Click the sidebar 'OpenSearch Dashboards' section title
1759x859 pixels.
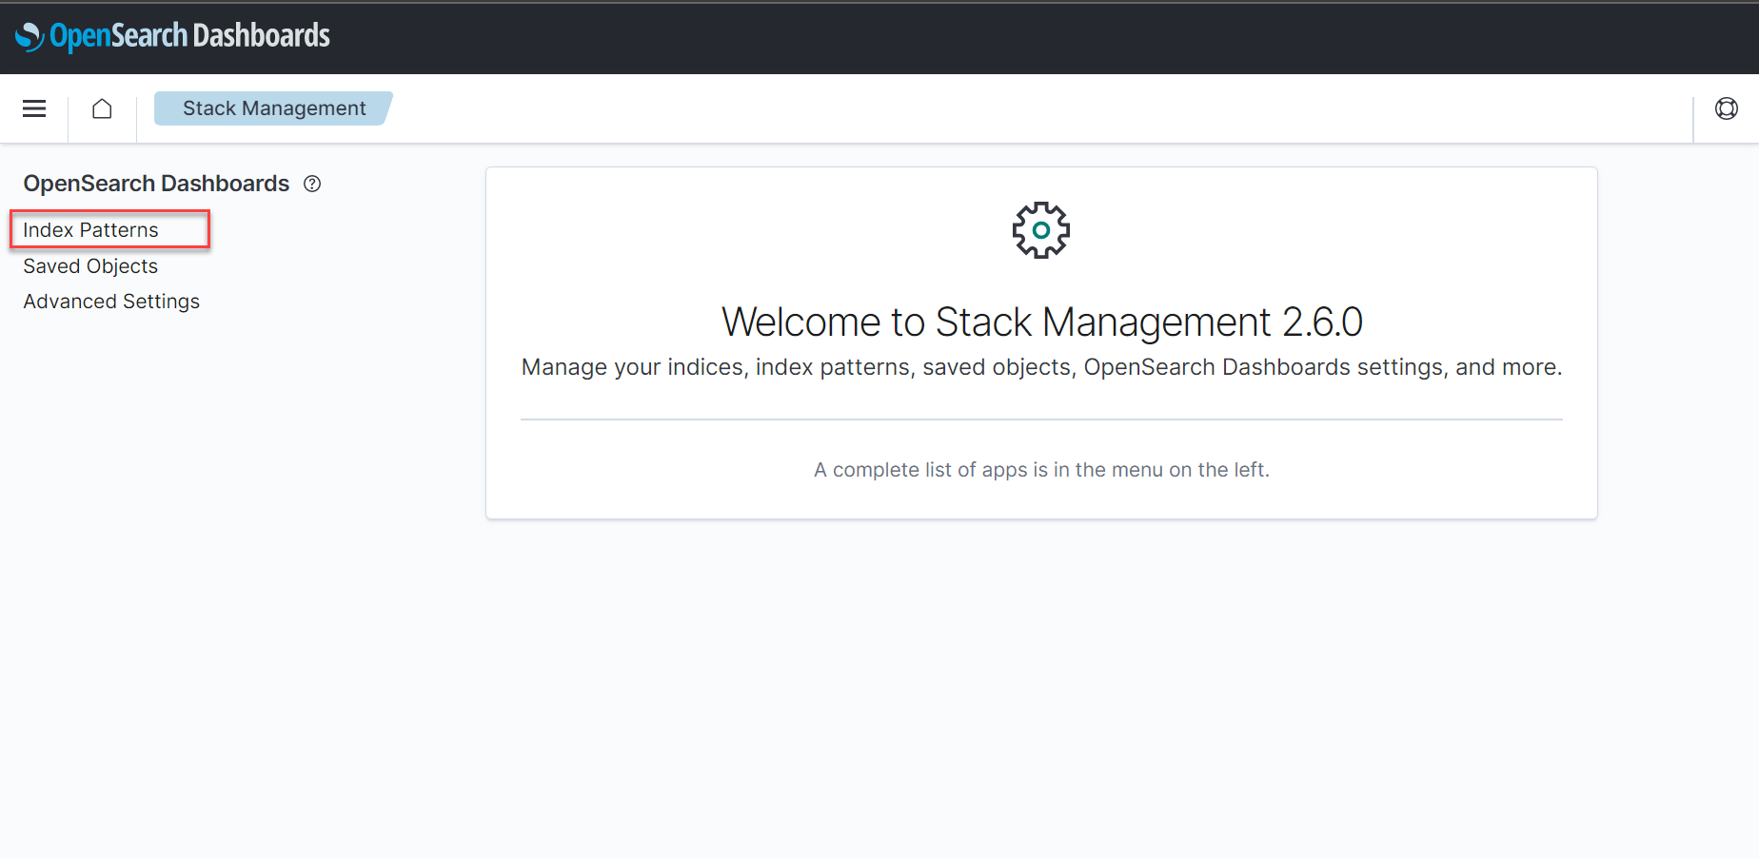coord(156,184)
